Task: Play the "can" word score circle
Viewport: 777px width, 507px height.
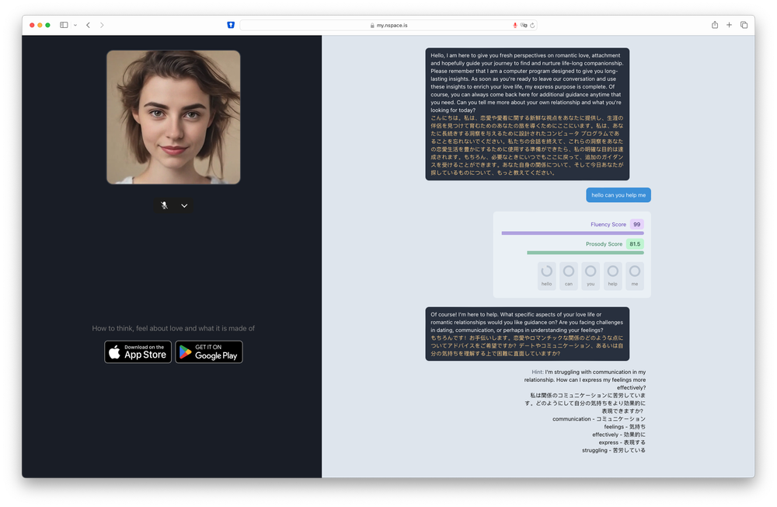Action: pyautogui.click(x=568, y=273)
